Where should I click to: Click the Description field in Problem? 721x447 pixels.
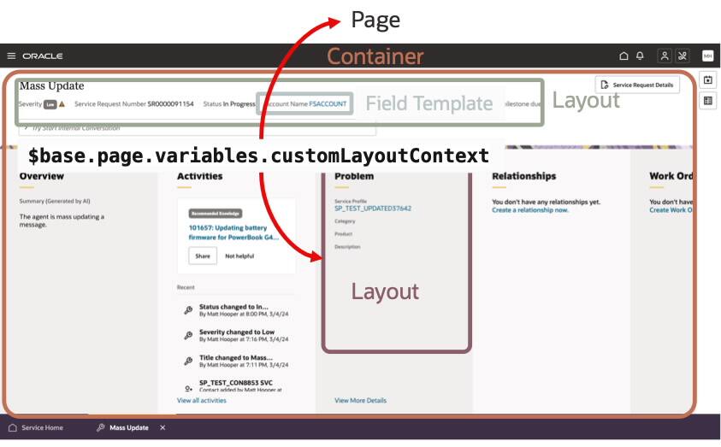click(347, 247)
